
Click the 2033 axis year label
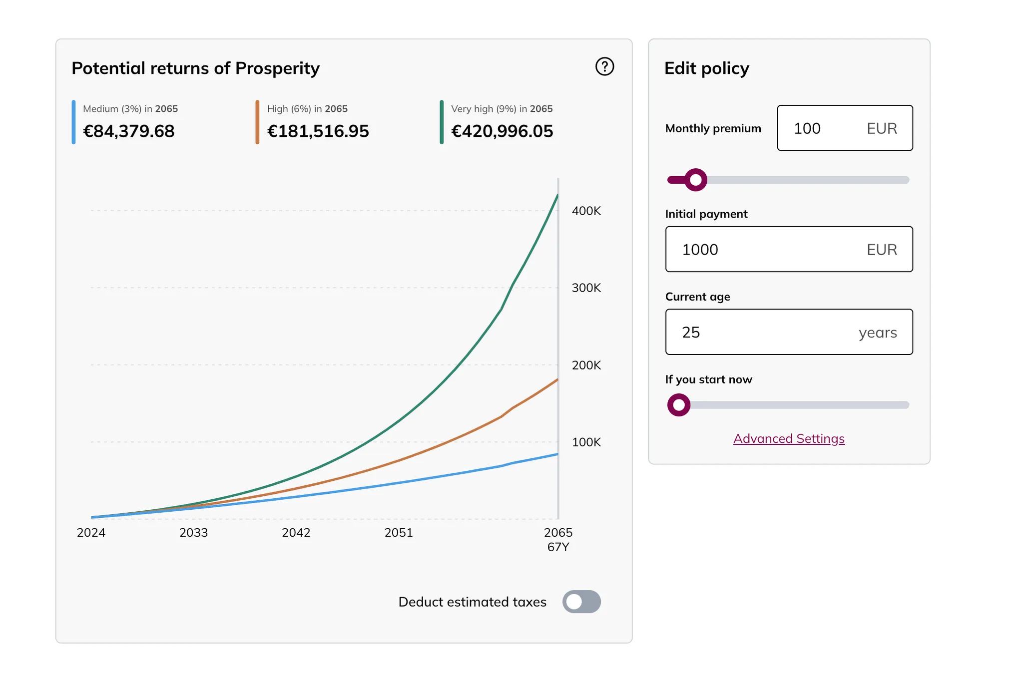194,533
